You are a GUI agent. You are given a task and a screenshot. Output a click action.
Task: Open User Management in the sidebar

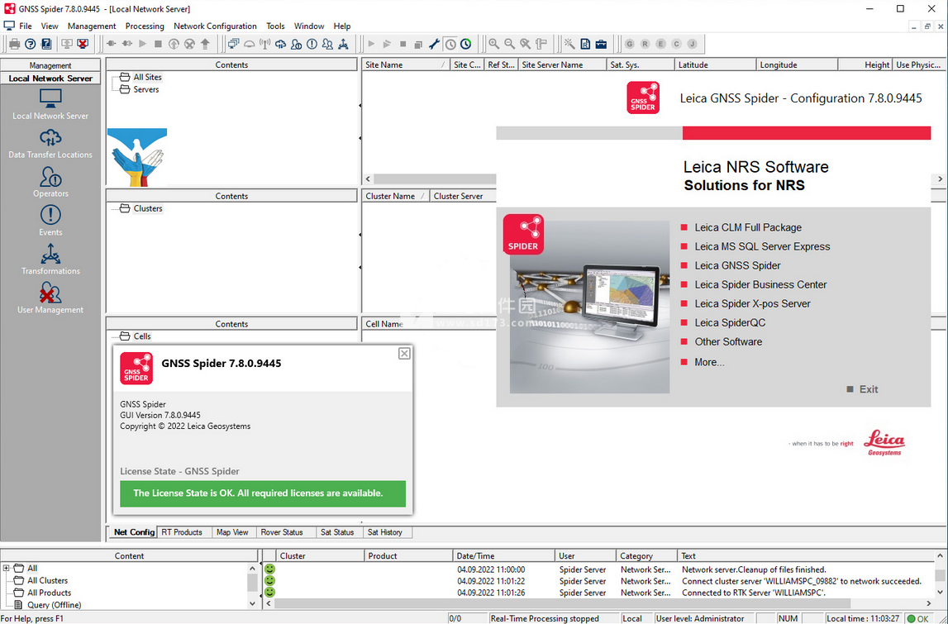click(50, 298)
